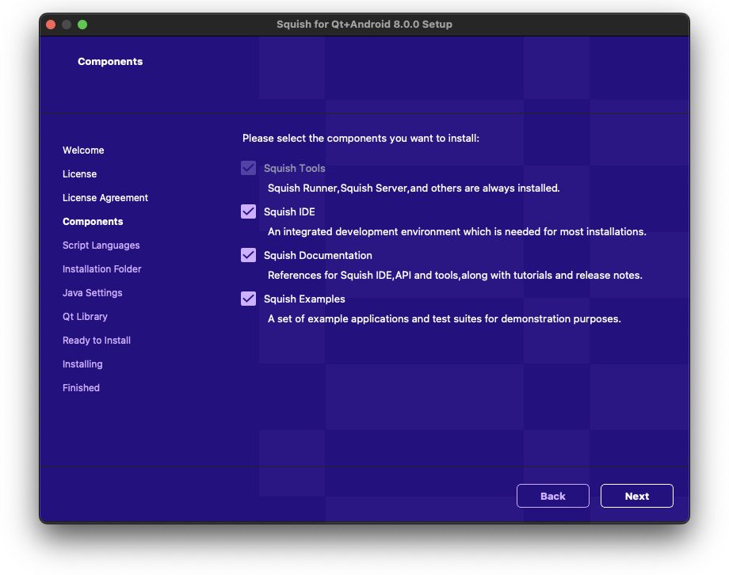Go to Script Languages step
The height and width of the screenshot is (575, 729).
click(x=101, y=246)
